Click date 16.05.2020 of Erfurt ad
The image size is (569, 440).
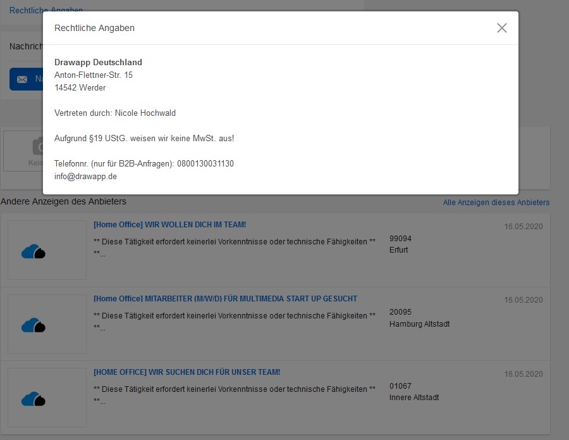[x=523, y=227]
